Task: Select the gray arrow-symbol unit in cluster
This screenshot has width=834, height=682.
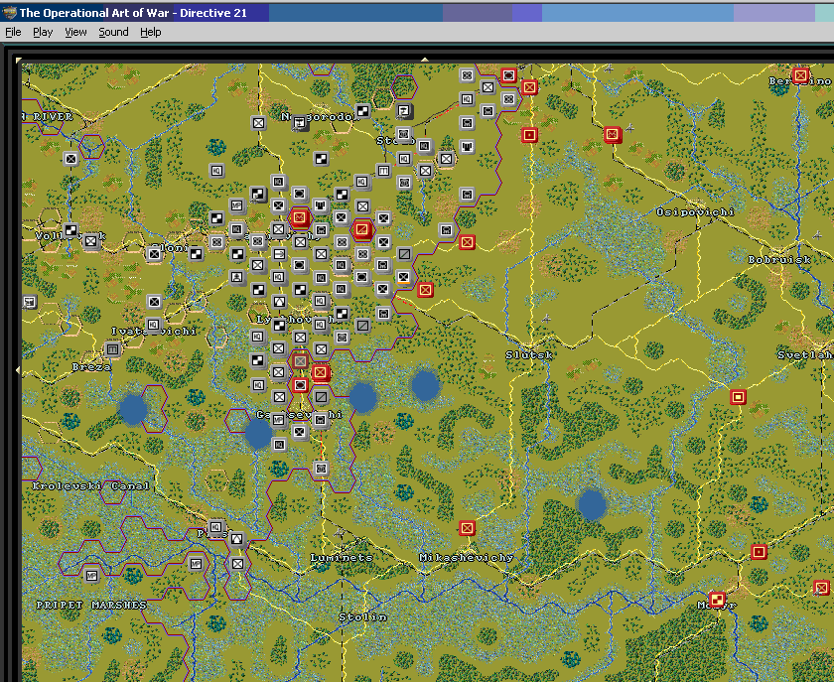Action: coord(279,254)
